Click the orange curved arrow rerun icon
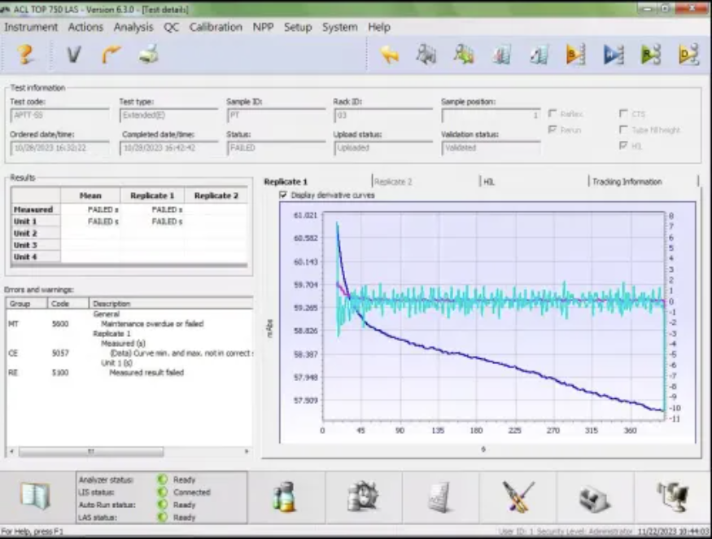This screenshot has height=539, width=712. pos(111,55)
